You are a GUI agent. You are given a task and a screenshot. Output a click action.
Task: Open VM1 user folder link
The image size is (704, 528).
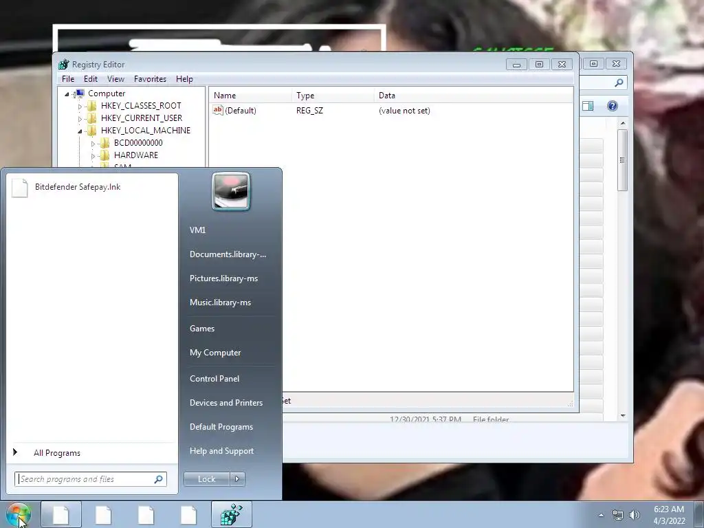[x=197, y=230]
